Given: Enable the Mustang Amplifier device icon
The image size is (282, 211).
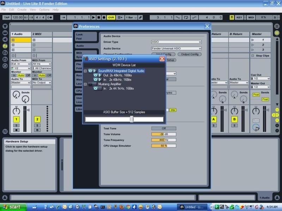Looking at the screenshot, I should pyautogui.click(x=91, y=84).
